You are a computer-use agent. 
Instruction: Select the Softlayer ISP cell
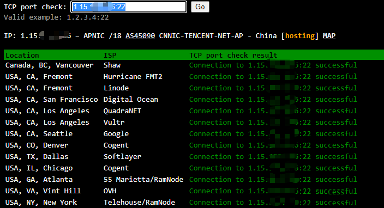click(x=122, y=157)
